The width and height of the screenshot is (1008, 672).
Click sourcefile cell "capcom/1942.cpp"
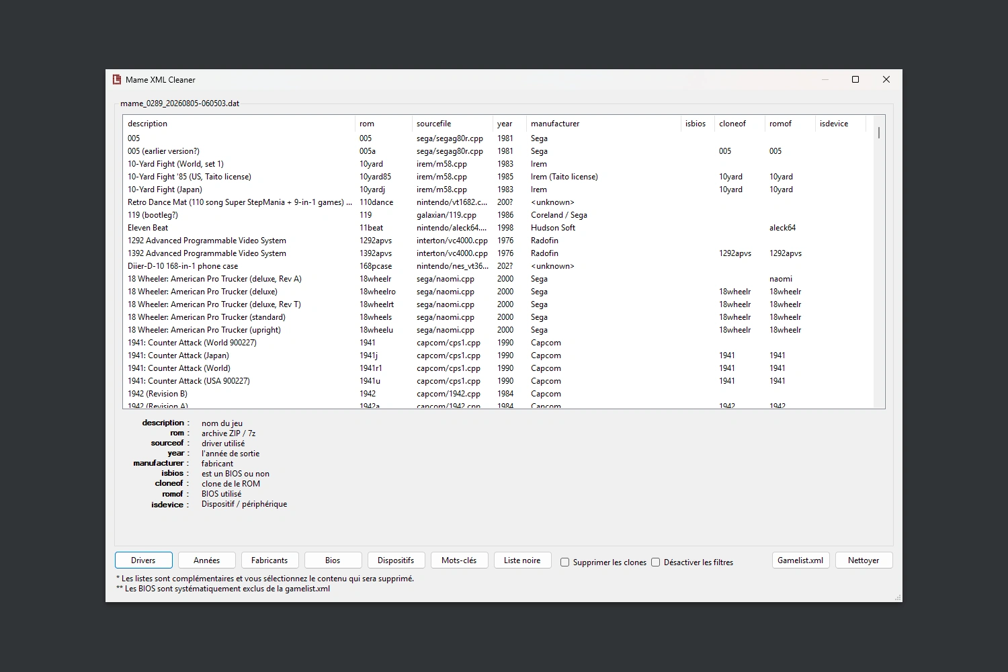pyautogui.click(x=448, y=394)
